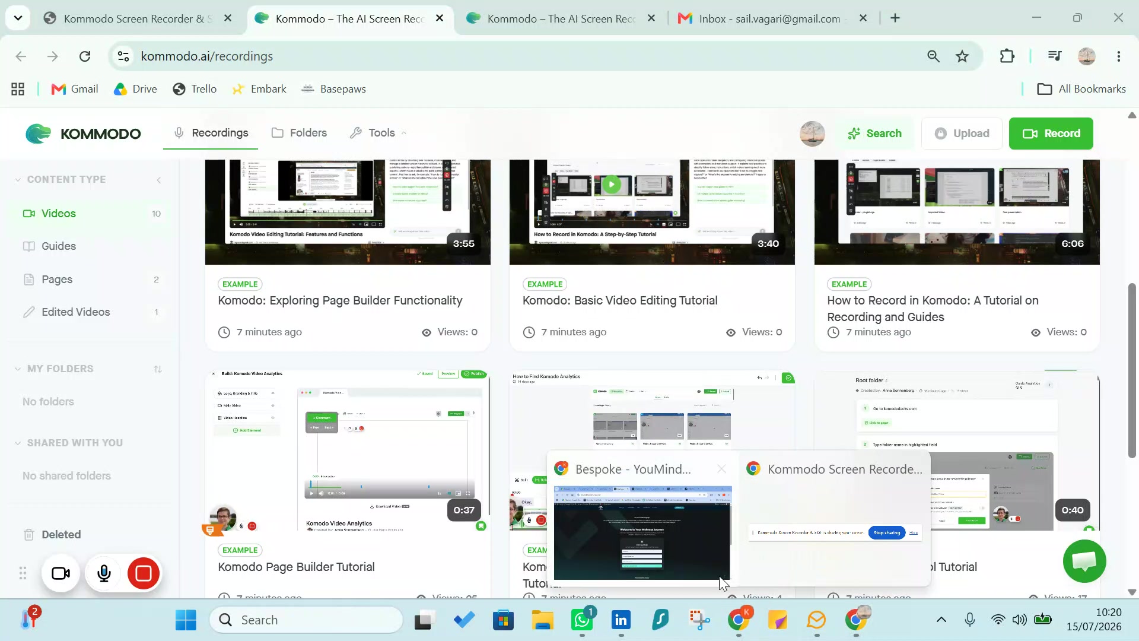Play the Basic Video Editing Tutorial thumbnail
The image size is (1139, 641).
[x=611, y=185]
